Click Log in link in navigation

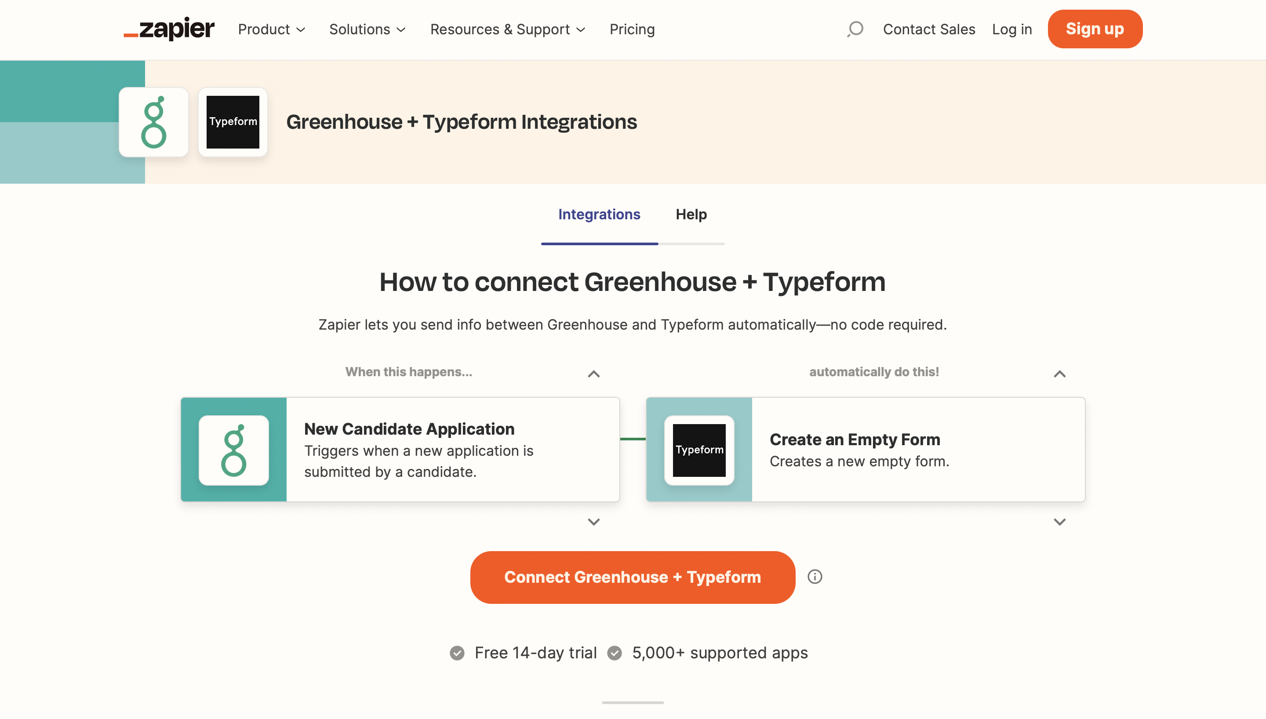click(x=1012, y=29)
